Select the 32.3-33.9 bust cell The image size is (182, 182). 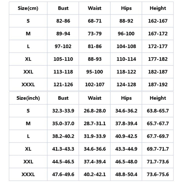[63, 111]
